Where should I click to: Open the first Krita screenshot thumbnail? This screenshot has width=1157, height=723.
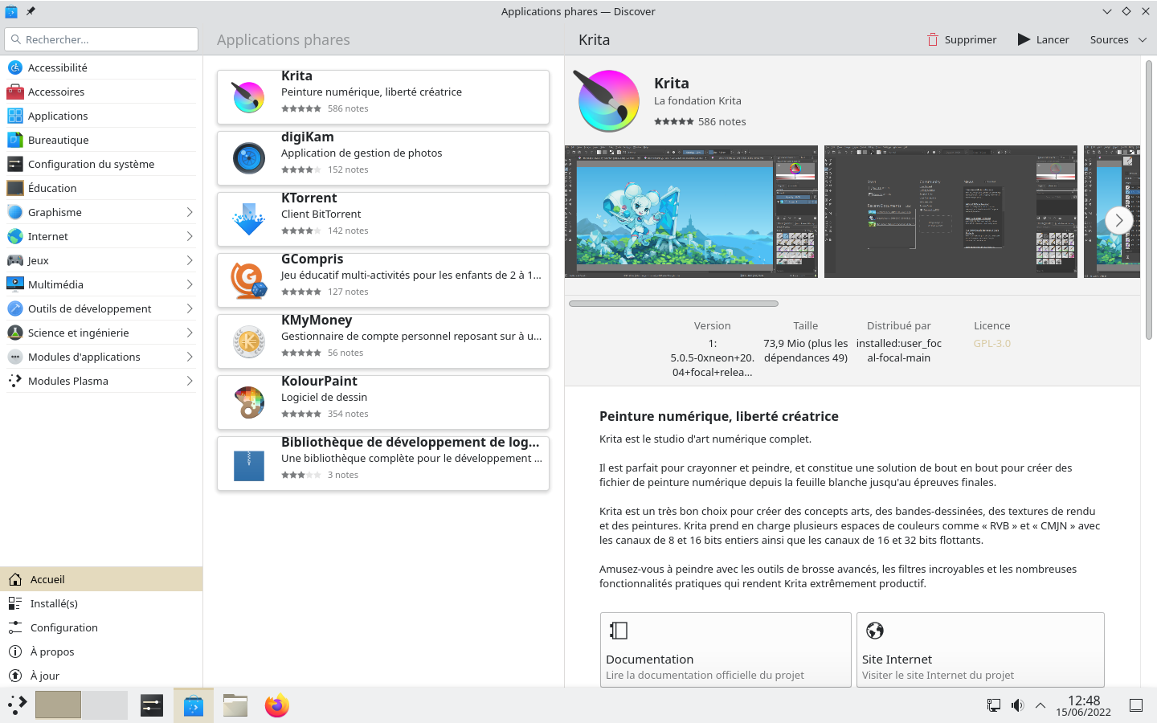point(691,211)
